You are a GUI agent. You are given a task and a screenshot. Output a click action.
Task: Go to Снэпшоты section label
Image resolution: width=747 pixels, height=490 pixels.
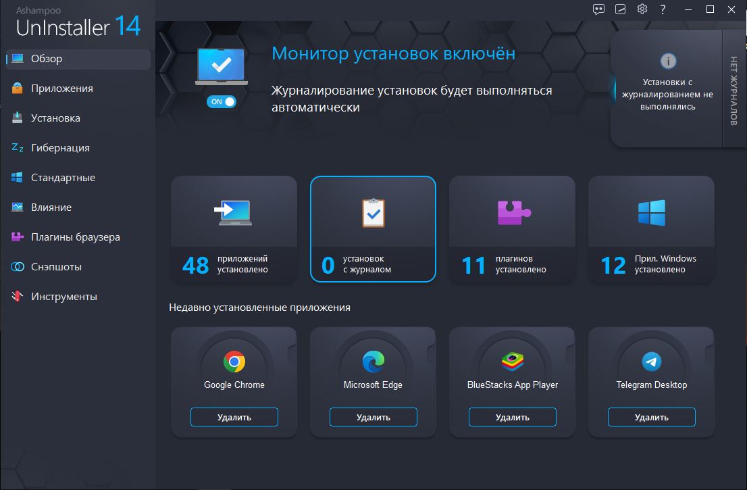click(56, 267)
